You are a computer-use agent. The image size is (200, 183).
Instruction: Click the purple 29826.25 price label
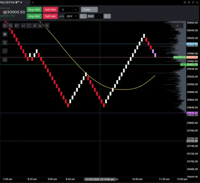pos(192,113)
